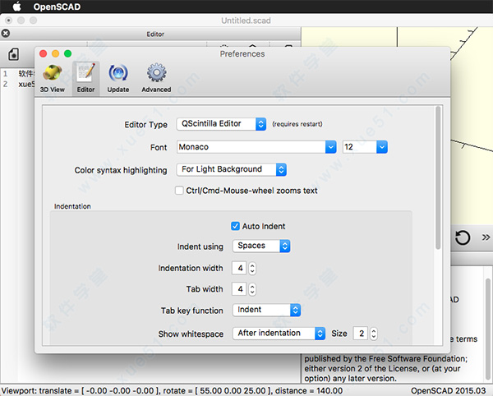Click the Viewport status bar text
The width and height of the screenshot is (493, 396).
coord(172,390)
